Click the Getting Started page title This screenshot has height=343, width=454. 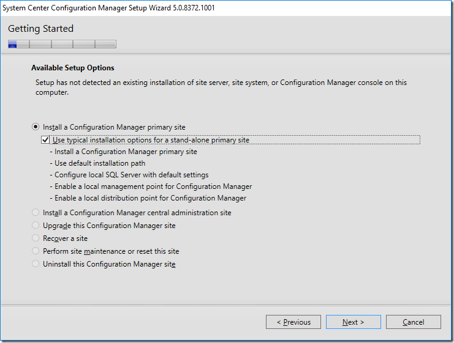pos(41,29)
